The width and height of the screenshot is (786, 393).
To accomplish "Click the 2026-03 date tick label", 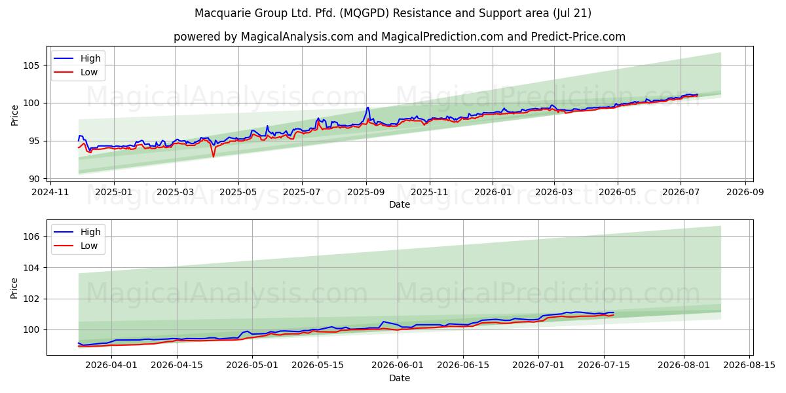I will coord(554,192).
